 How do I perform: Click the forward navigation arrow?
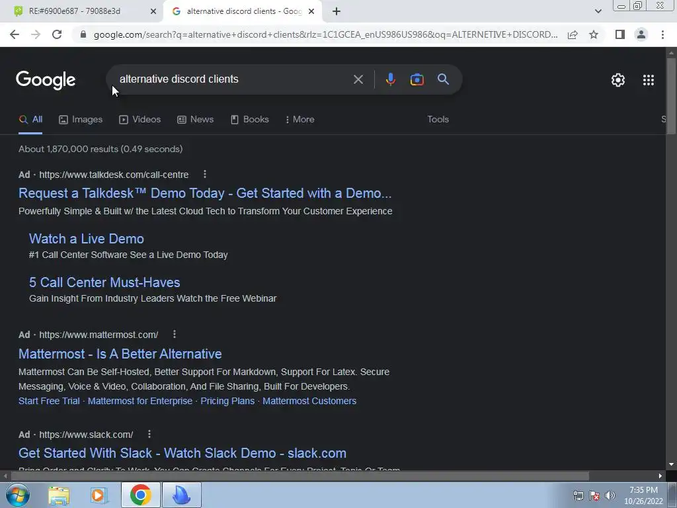pyautogui.click(x=36, y=34)
